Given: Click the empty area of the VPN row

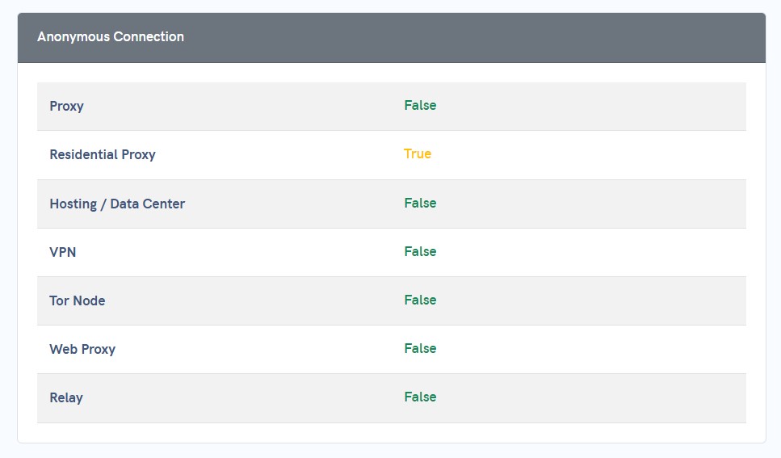Looking at the screenshot, I should (588, 253).
